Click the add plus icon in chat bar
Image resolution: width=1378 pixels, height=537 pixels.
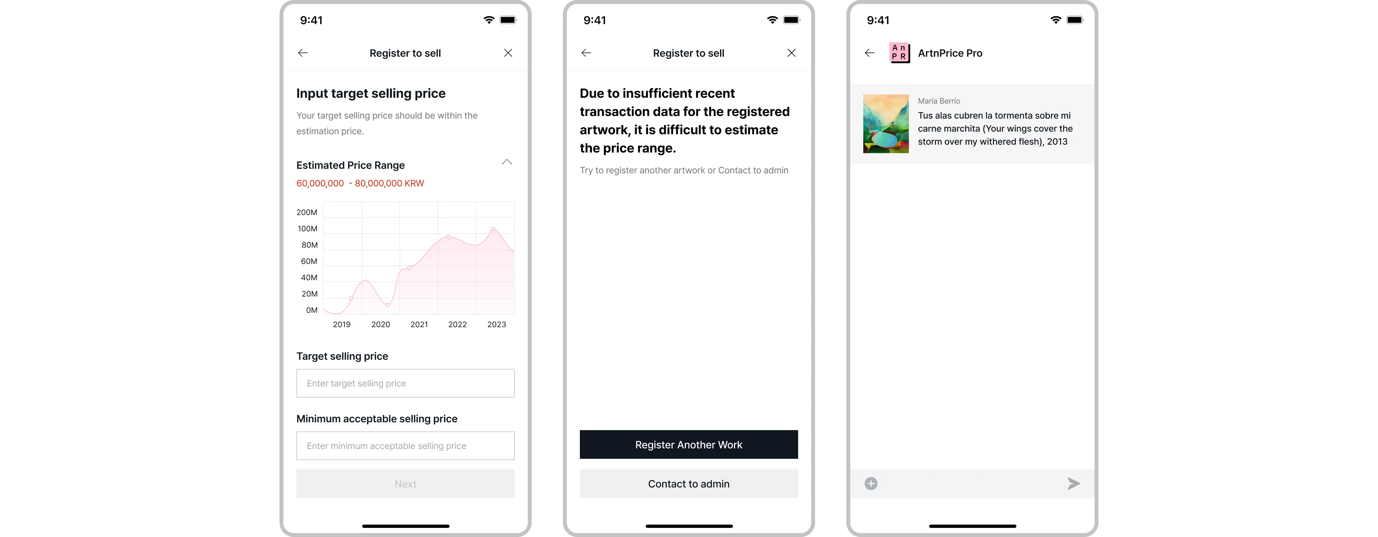click(x=871, y=483)
